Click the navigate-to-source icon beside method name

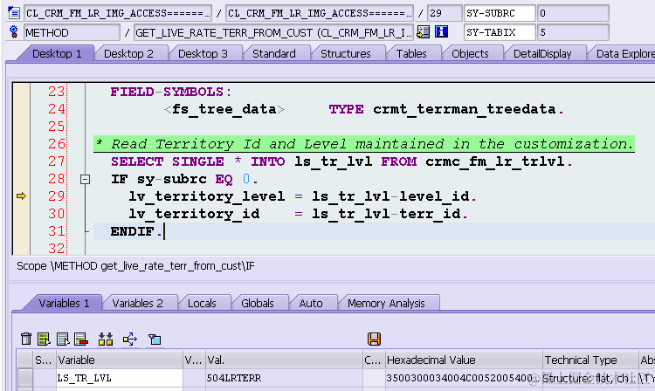pyautogui.click(x=424, y=32)
